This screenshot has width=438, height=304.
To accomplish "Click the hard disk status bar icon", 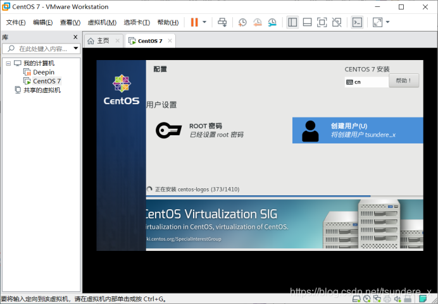I will click(x=356, y=299).
